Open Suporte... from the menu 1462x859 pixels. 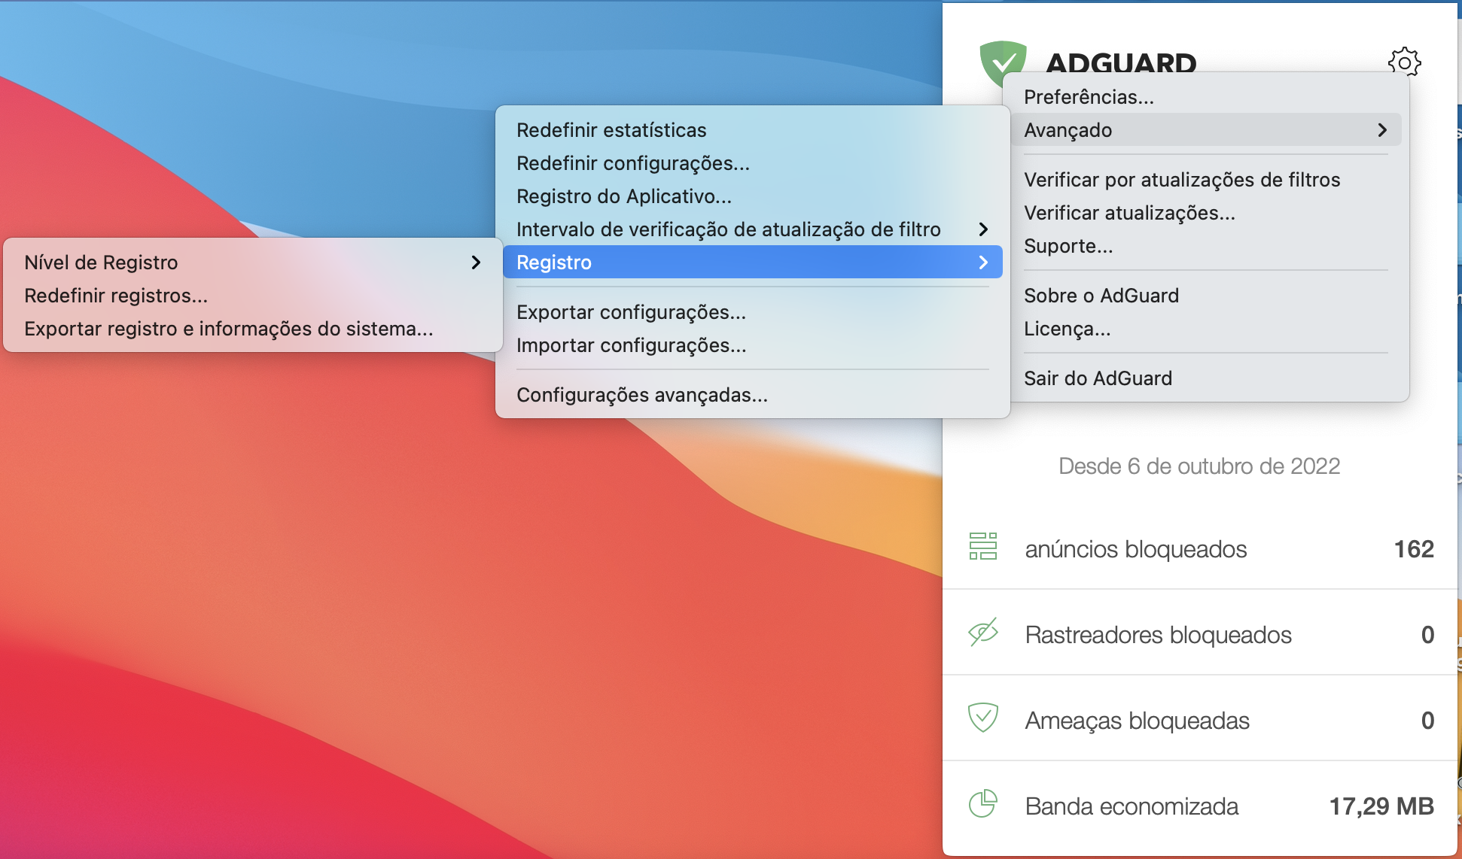pyautogui.click(x=1206, y=246)
